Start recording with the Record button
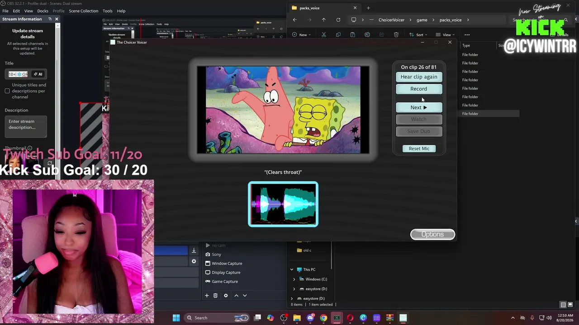Screen dimensions: 579x325 [419, 89]
